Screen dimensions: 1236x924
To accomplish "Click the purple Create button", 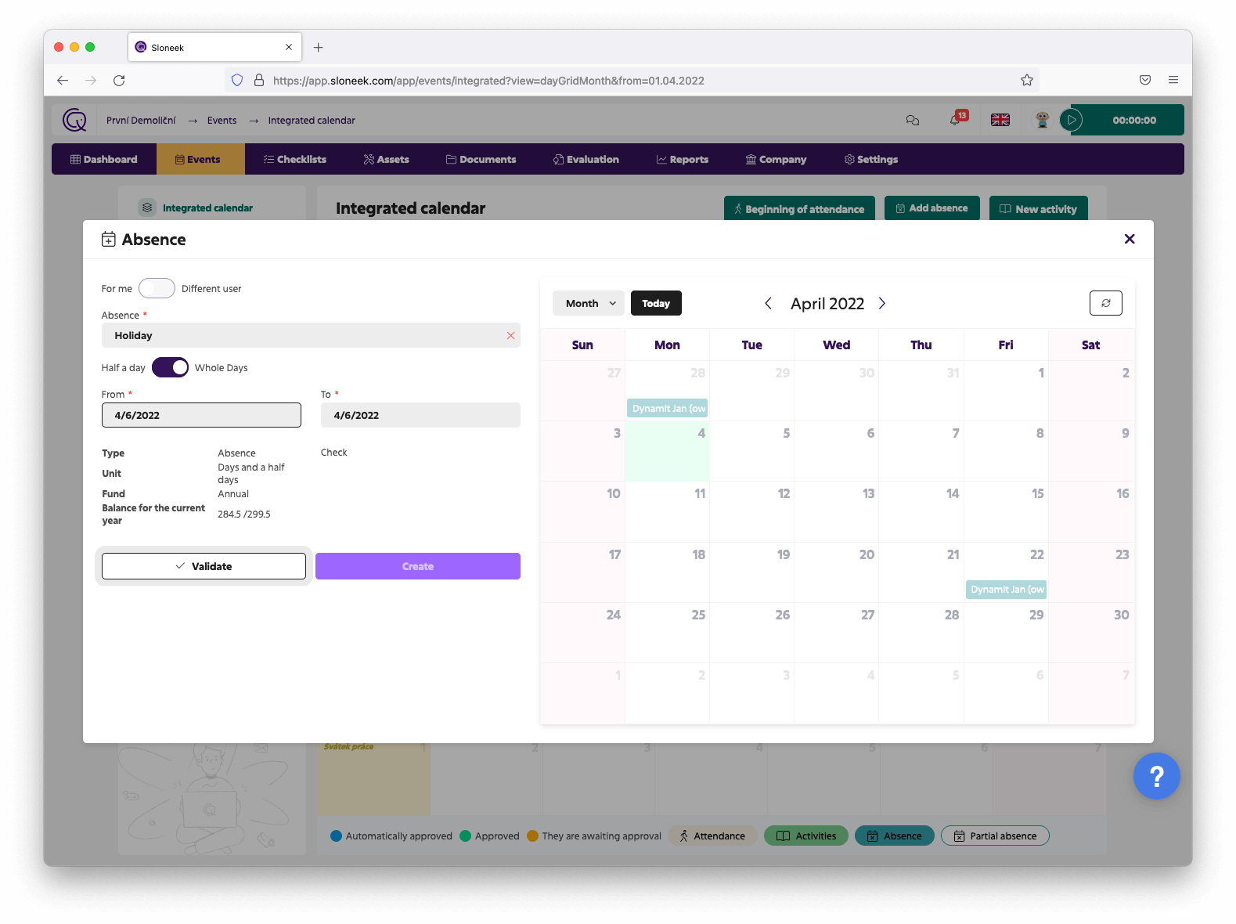I will 418,566.
